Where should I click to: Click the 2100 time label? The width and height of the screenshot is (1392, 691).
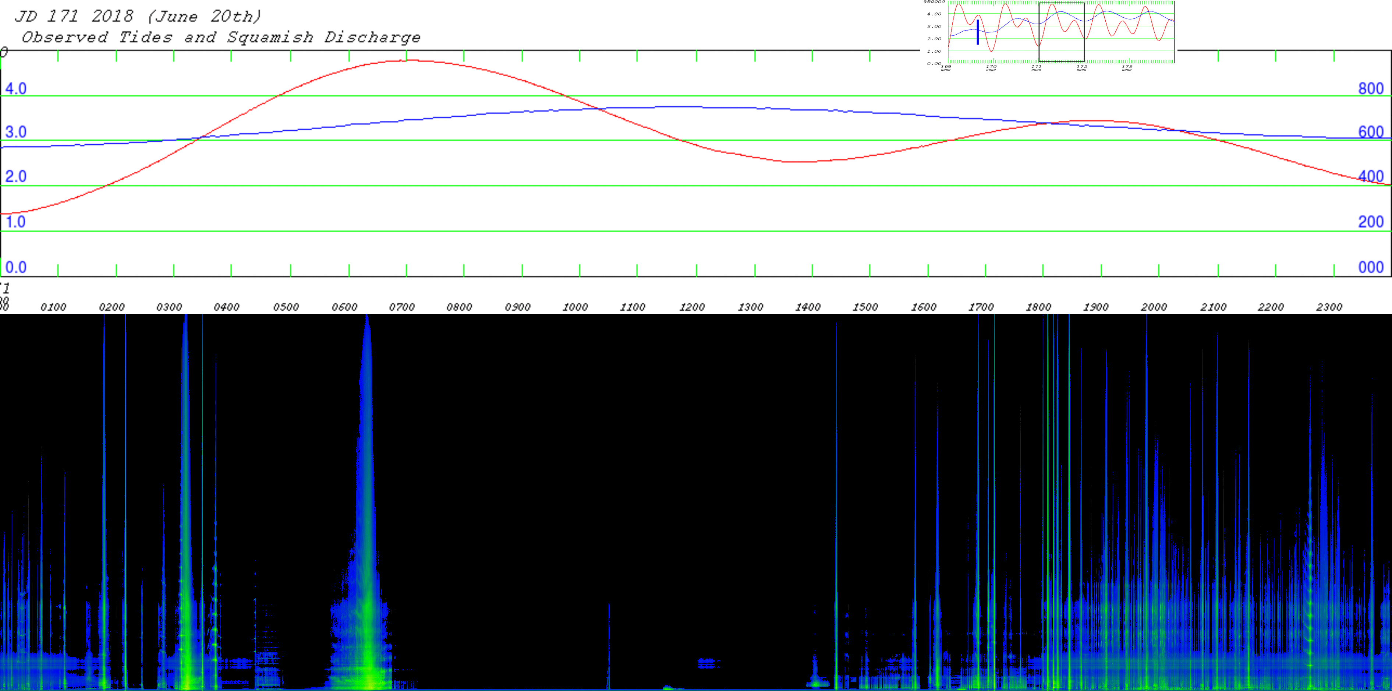[1213, 307]
